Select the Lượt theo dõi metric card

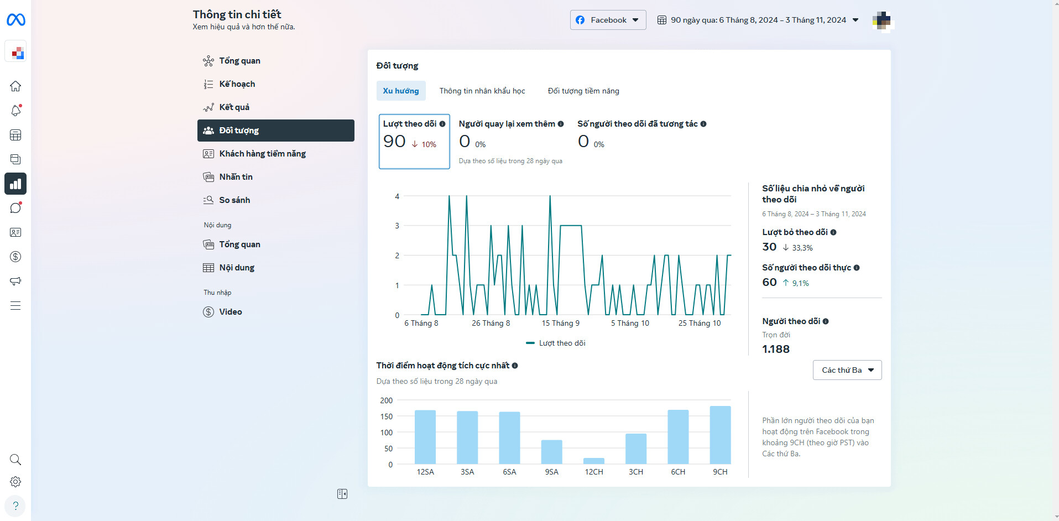[414, 141]
